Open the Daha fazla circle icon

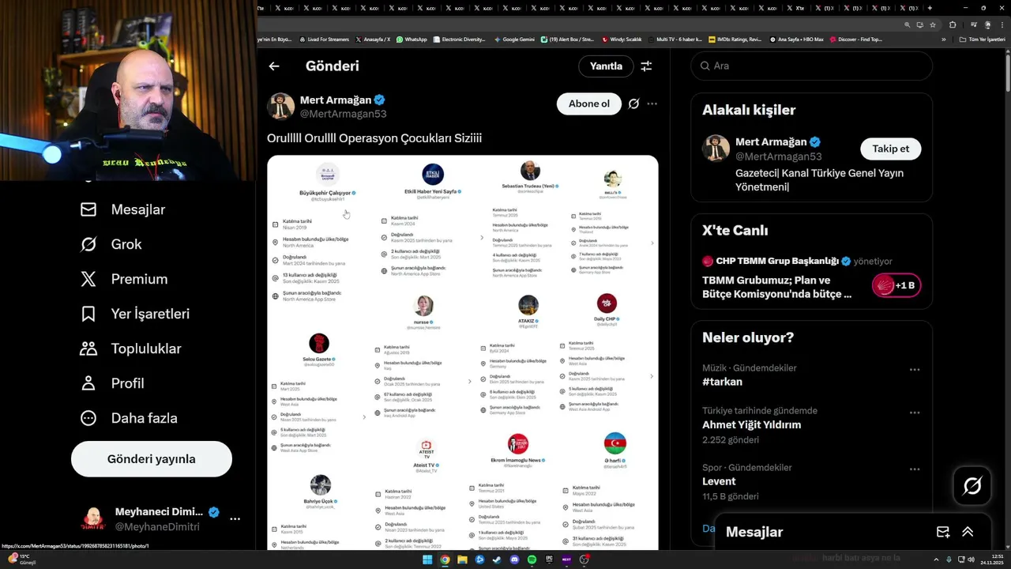88,418
